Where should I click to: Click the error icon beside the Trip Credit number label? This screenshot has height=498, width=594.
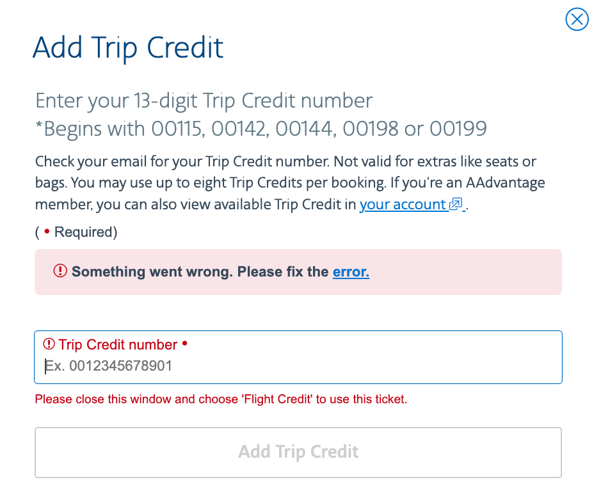[49, 344]
